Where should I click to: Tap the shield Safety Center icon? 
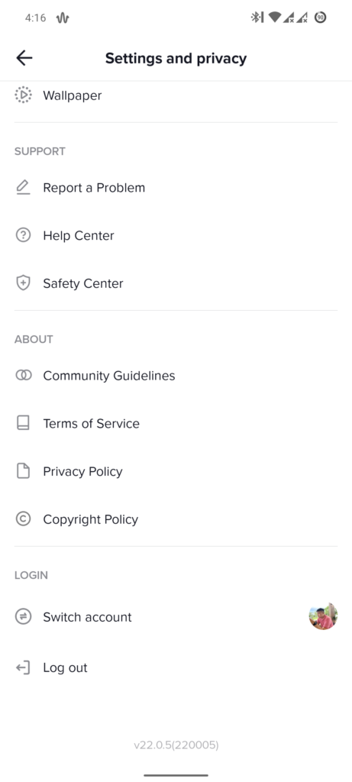[23, 283]
